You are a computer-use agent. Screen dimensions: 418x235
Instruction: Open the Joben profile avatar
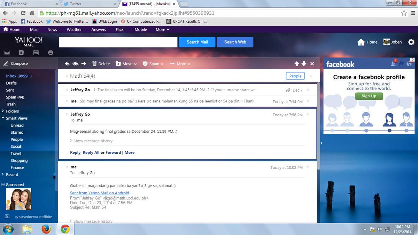click(387, 42)
